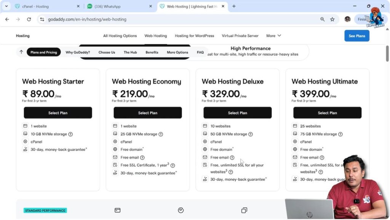The width and height of the screenshot is (390, 220).
Task: Jump to Benefits section
Action: [x=152, y=52]
